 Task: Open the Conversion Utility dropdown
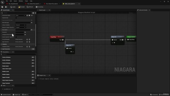point(20,15)
